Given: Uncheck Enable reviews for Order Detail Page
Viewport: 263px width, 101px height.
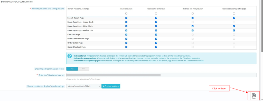Looking at the screenshot, I should click(126, 43).
